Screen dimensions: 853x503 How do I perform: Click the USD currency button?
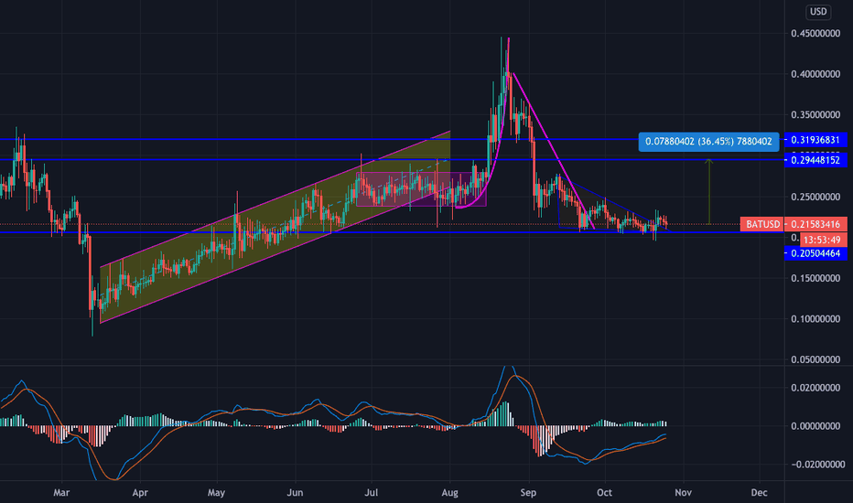[x=818, y=11]
